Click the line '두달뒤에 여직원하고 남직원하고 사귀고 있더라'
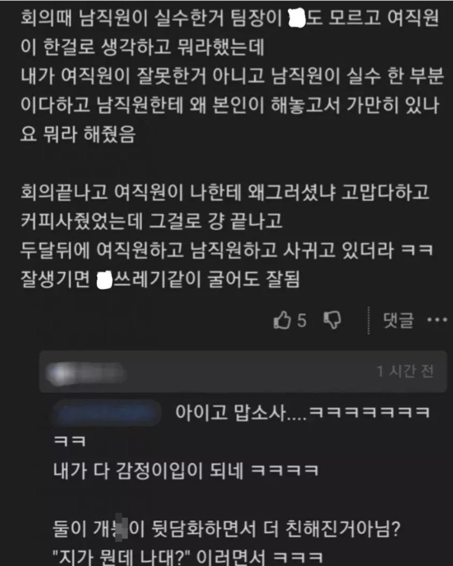453x566 pixels. (226, 250)
